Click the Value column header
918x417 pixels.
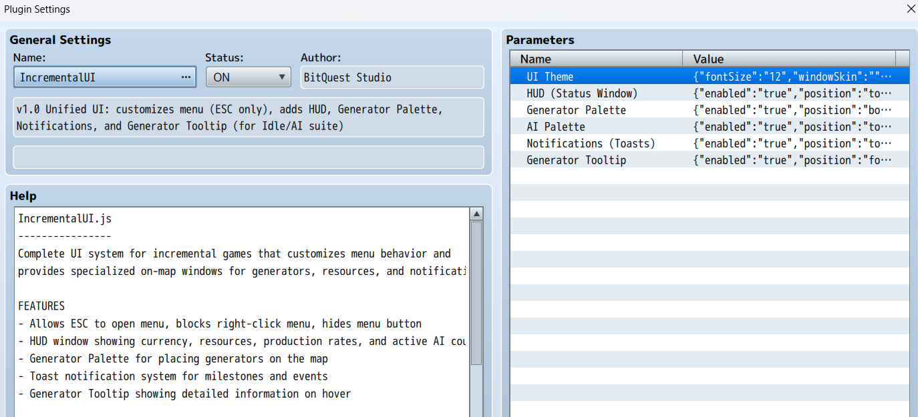(788, 59)
